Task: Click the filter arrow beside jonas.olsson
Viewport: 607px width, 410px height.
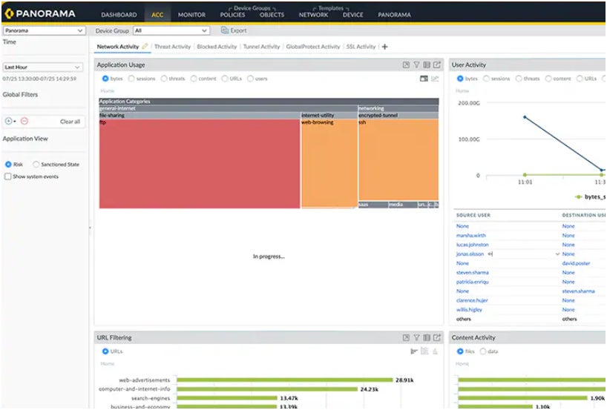Action: pos(490,254)
